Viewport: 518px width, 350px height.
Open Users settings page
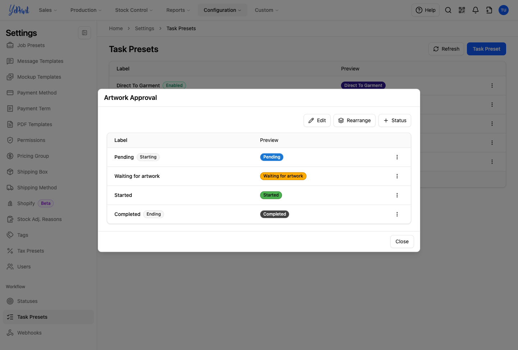pyautogui.click(x=48, y=267)
